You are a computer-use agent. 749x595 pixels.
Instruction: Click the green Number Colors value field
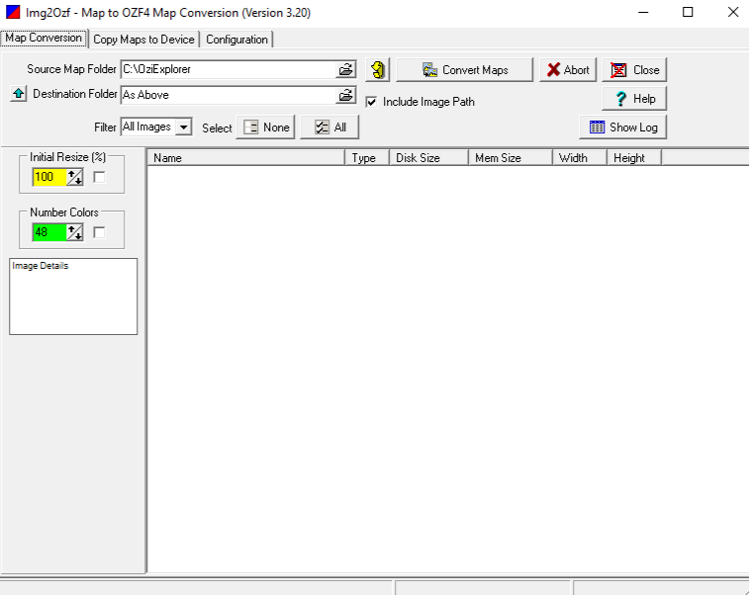[x=48, y=232]
